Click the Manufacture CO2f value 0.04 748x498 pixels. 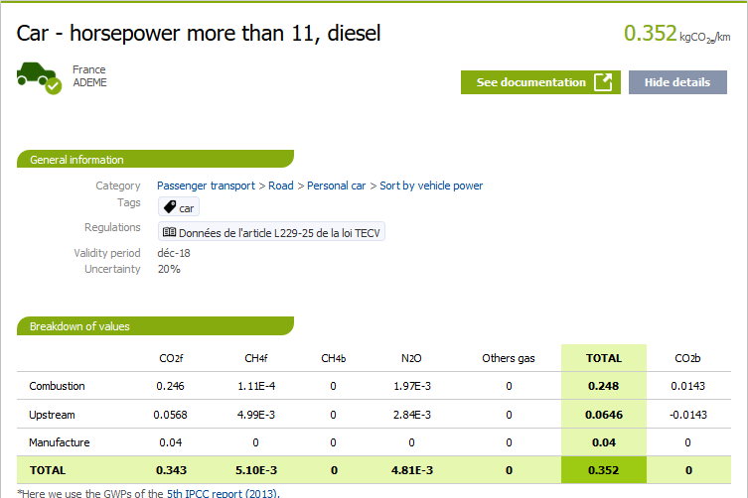tap(170, 442)
